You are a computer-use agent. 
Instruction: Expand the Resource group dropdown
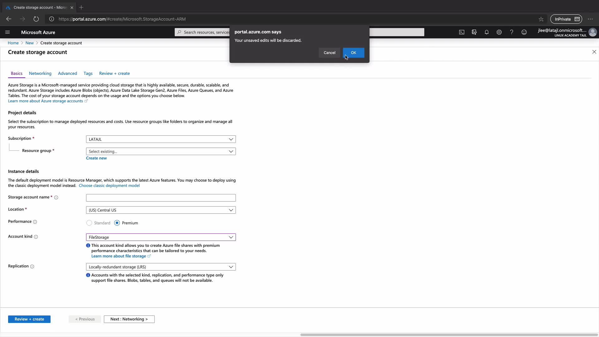click(x=161, y=151)
